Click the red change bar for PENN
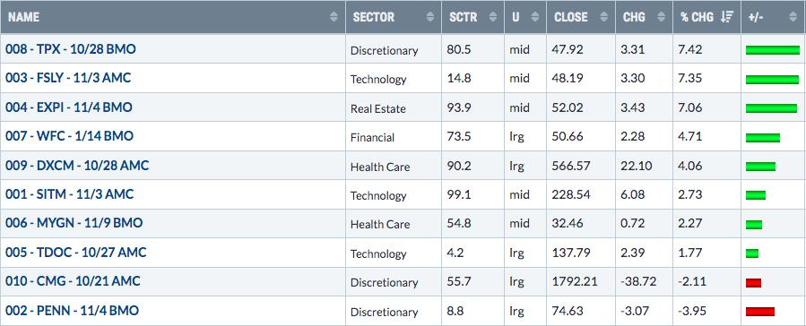This screenshot has width=806, height=326. (759, 311)
